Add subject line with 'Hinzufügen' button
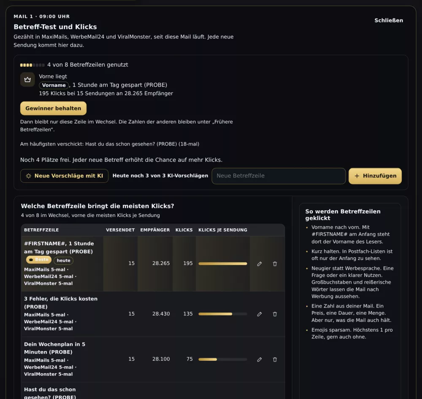Image resolution: width=422 pixels, height=399 pixels. click(375, 176)
